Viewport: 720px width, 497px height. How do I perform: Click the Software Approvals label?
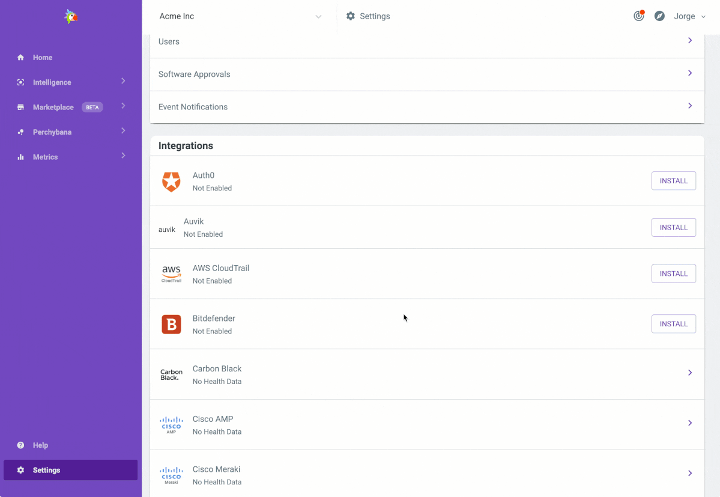(194, 74)
